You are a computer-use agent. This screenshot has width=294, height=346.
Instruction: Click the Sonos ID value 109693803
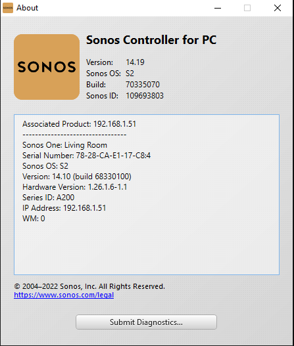coord(145,96)
